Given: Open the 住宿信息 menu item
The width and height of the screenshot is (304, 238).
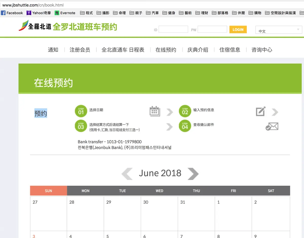Looking at the screenshot, I should pyautogui.click(x=230, y=50).
